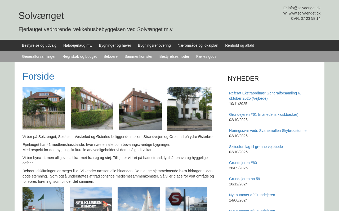Open Generalforsamlinger in the secondary menu
This screenshot has height=211, width=339.
[39, 56]
